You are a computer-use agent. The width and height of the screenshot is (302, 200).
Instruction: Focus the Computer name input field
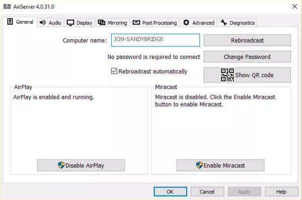(156, 40)
